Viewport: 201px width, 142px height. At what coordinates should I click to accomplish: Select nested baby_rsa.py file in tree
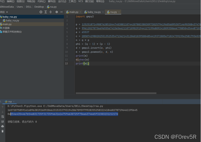[x=32, y=21]
